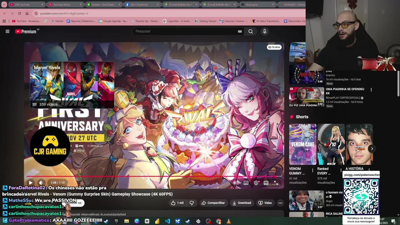
Task: Open the Marvel Rivals 359 vídeos playlist card
Action: tap(72, 85)
